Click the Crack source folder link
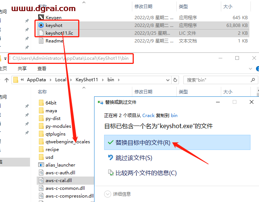 click(148, 115)
